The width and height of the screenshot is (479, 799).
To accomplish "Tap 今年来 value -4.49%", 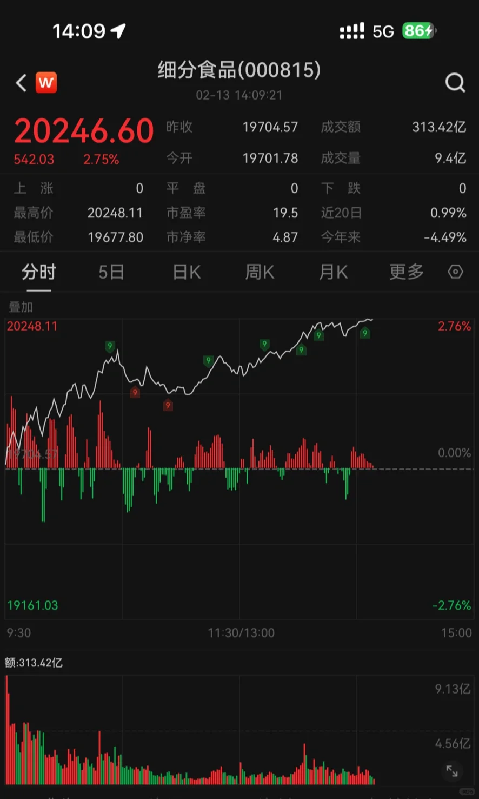I will 445,237.
